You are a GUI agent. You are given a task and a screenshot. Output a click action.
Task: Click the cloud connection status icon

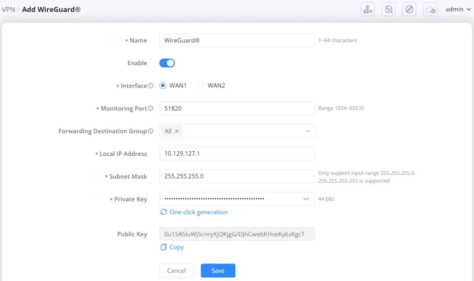[x=430, y=9]
